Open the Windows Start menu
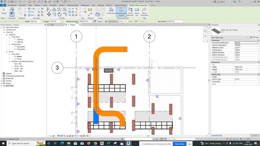Viewport: 260px width, 146px height. (3, 143)
